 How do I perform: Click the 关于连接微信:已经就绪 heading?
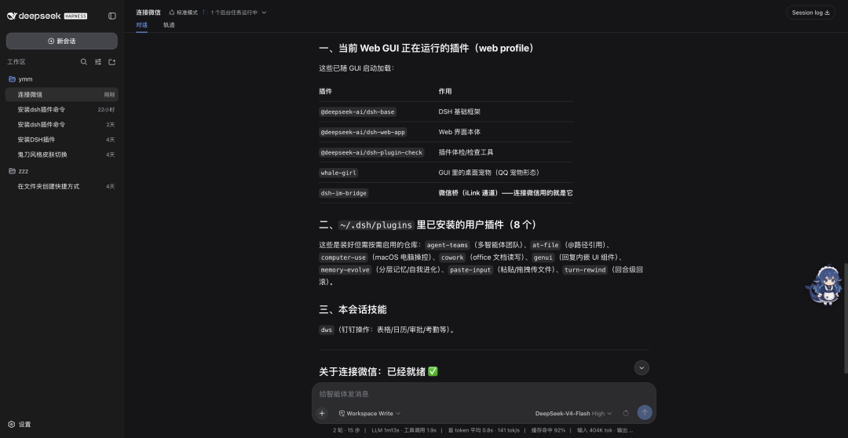pyautogui.click(x=378, y=372)
